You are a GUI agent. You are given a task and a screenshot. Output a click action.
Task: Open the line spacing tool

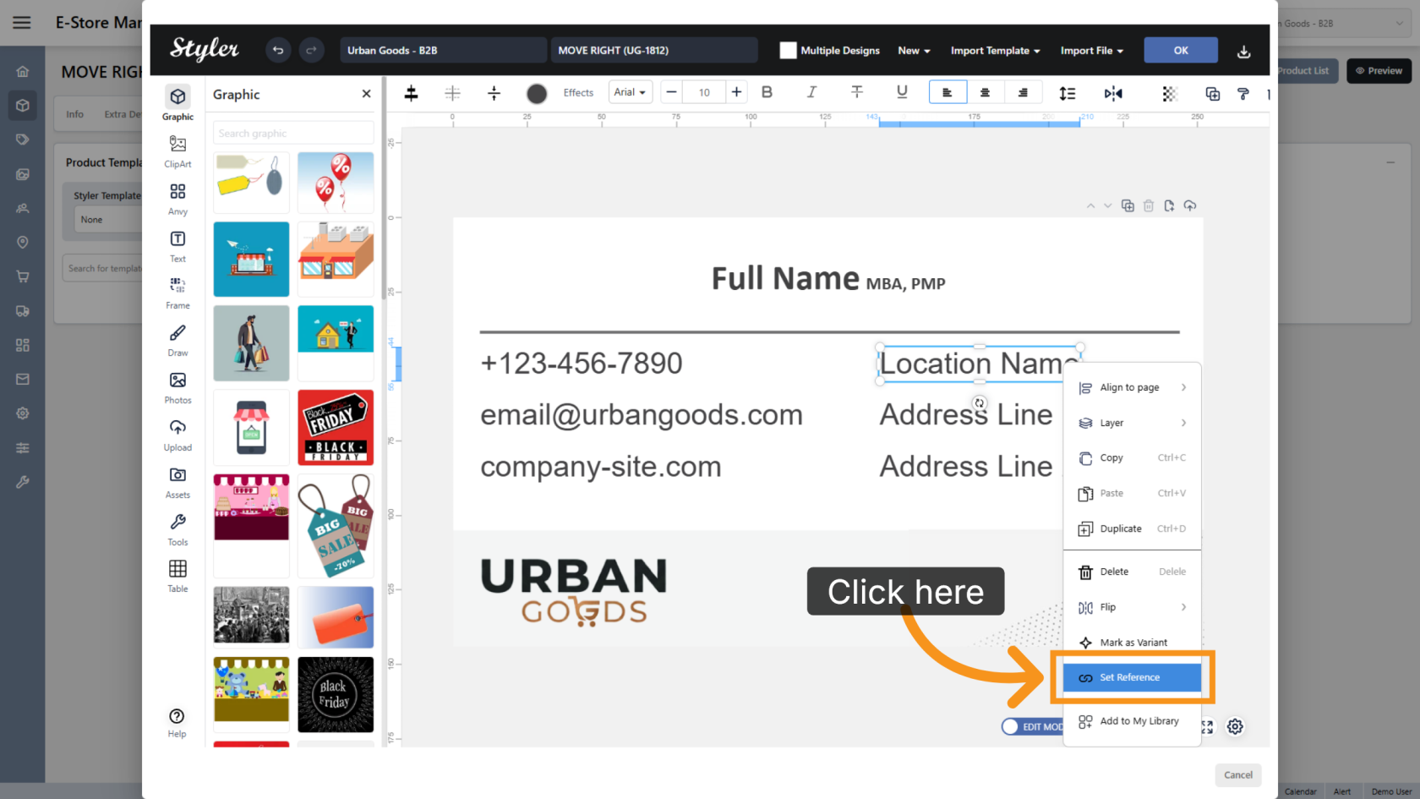coord(1068,93)
